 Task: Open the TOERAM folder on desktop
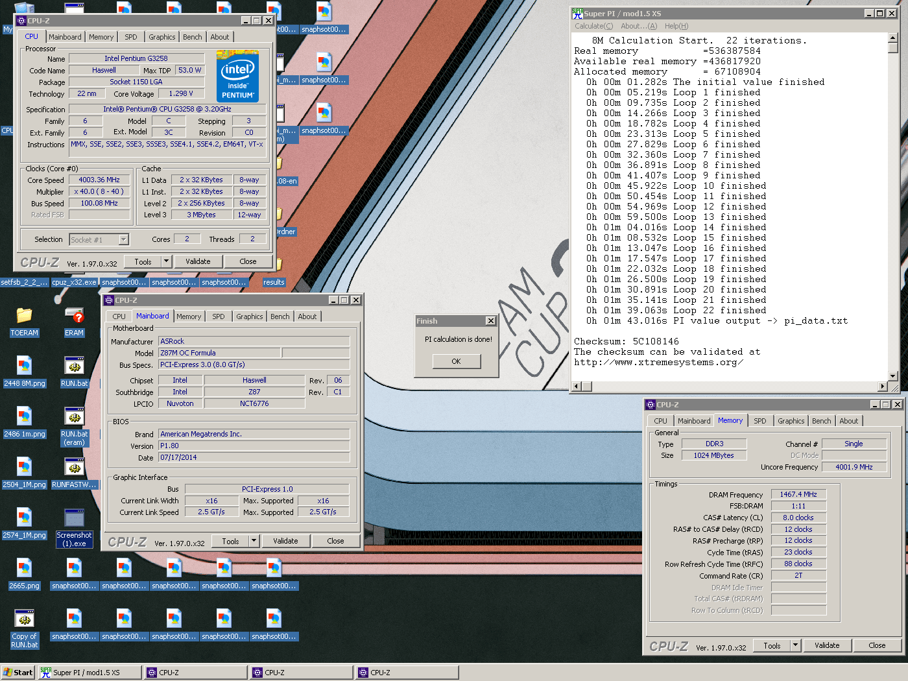(24, 322)
